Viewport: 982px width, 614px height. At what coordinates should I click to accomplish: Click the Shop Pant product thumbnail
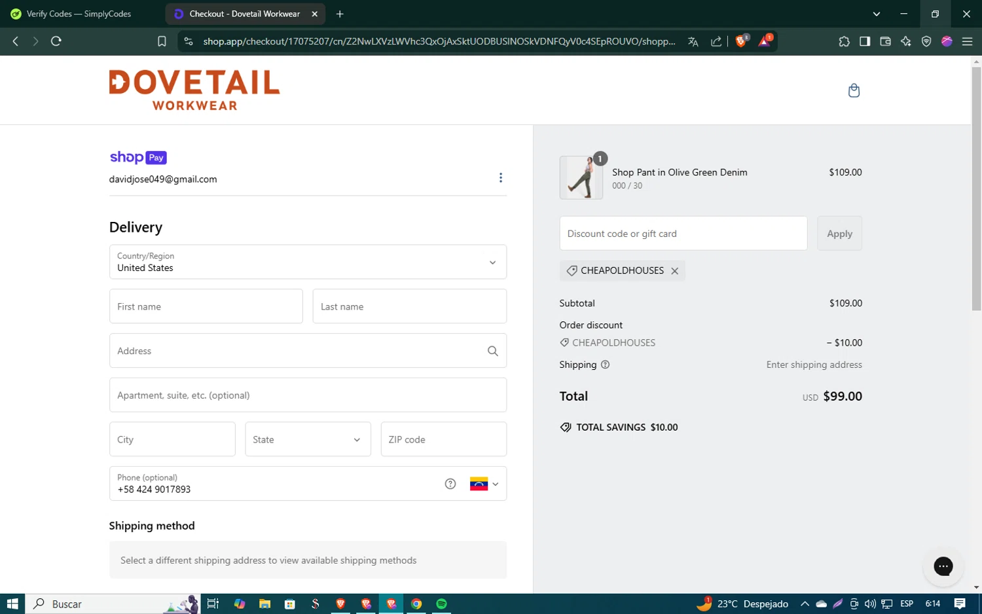(581, 177)
